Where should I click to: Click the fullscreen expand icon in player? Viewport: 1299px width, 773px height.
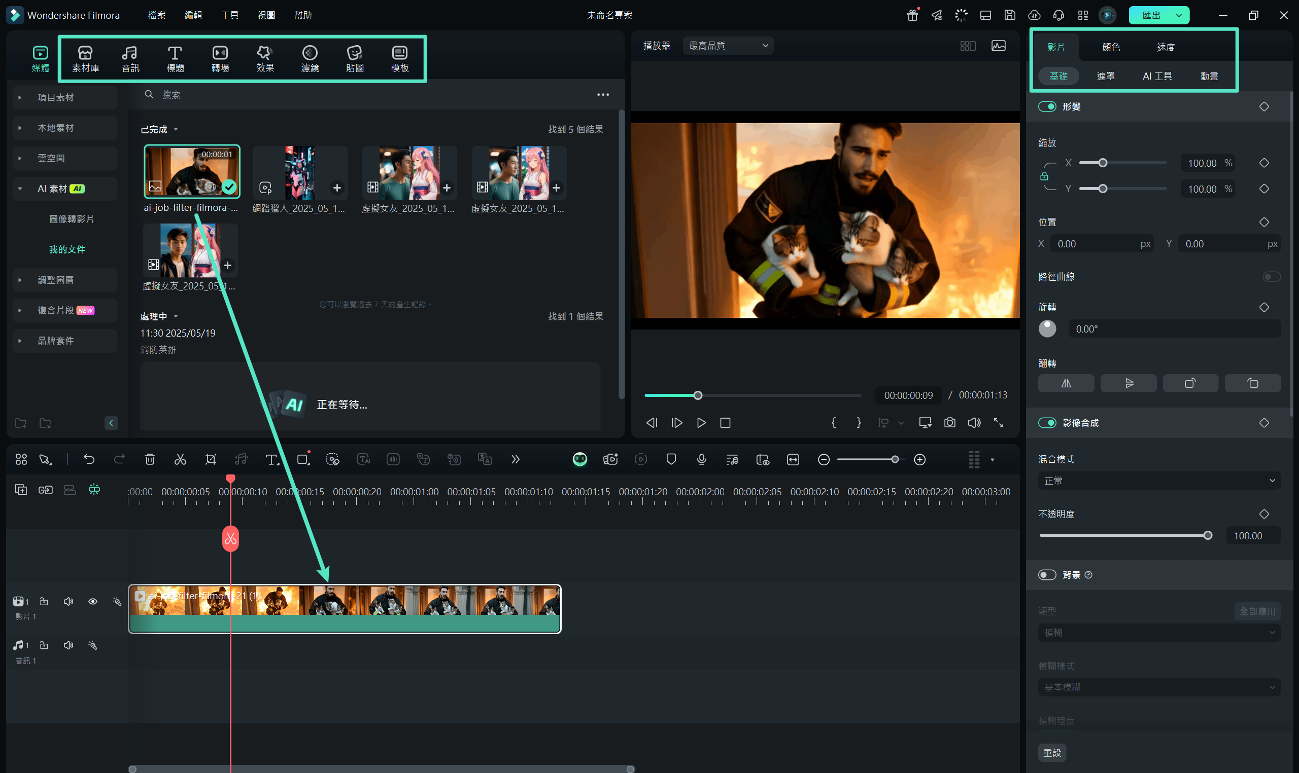(998, 422)
